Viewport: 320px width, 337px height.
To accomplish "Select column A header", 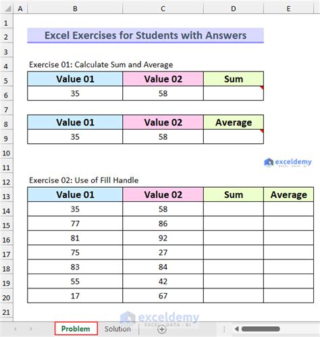I will point(20,9).
